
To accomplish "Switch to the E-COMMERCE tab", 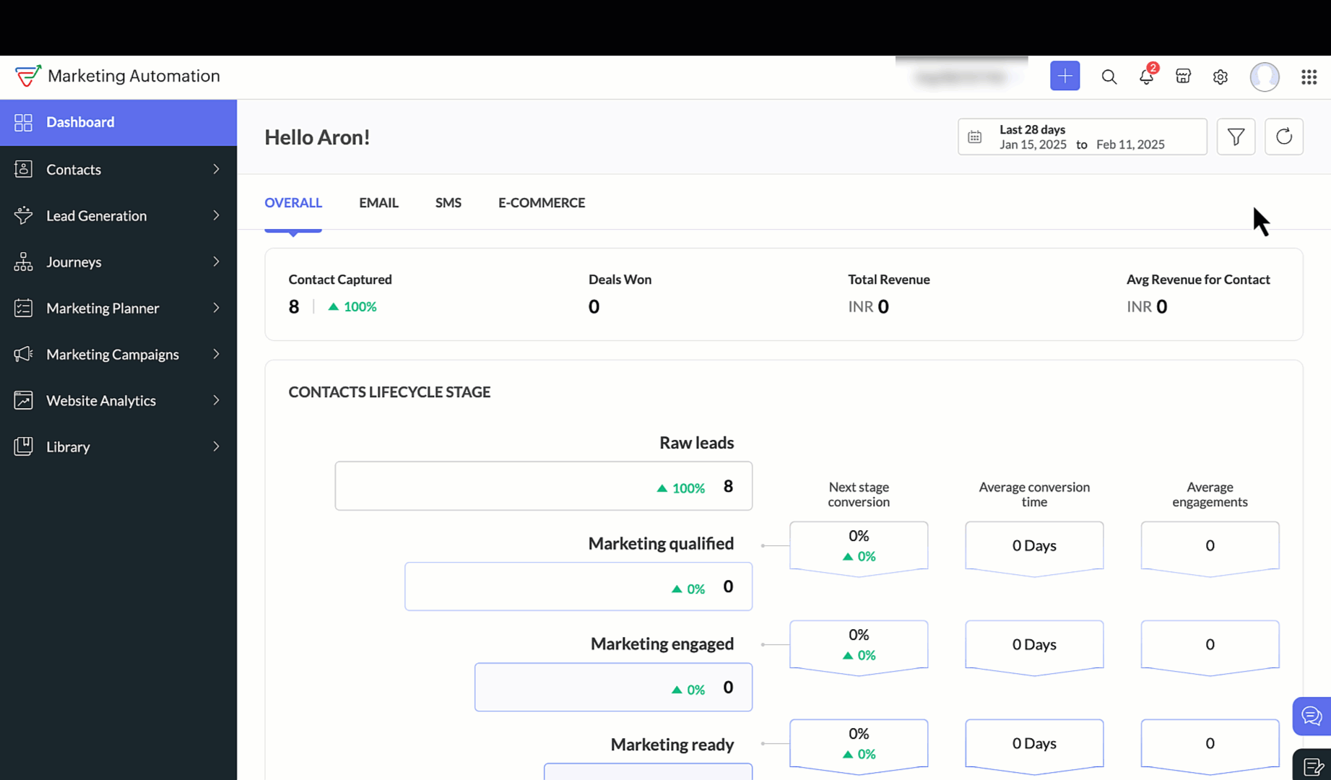I will pos(542,203).
